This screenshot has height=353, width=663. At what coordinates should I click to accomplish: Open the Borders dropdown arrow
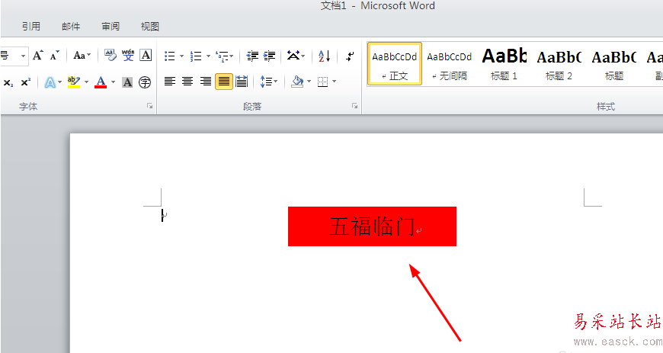[x=334, y=82]
